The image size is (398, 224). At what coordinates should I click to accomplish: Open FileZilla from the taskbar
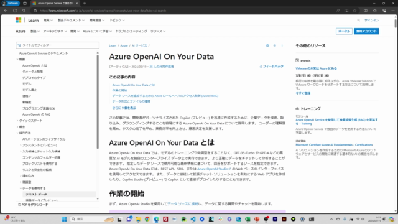point(165,219)
